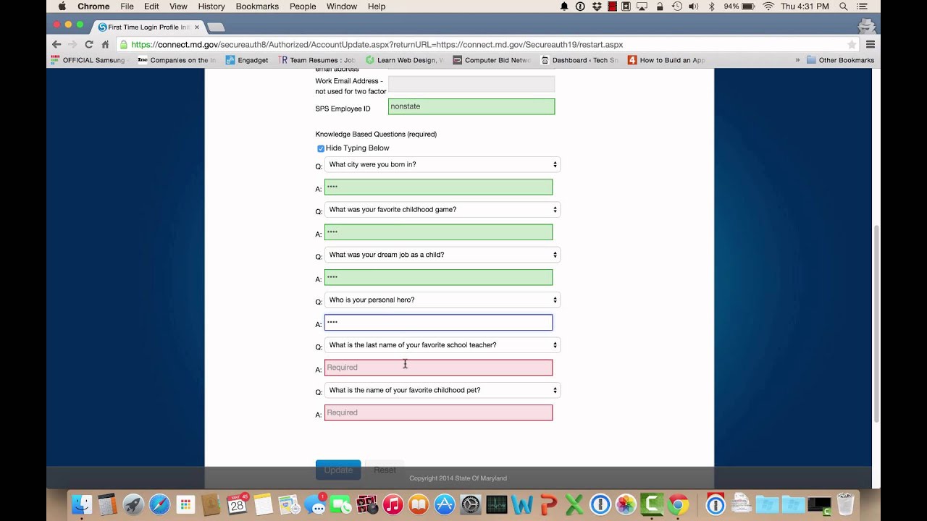This screenshot has width=927, height=521.
Task: Open 'favorite childhood pet' question dropdown
Action: pos(442,390)
